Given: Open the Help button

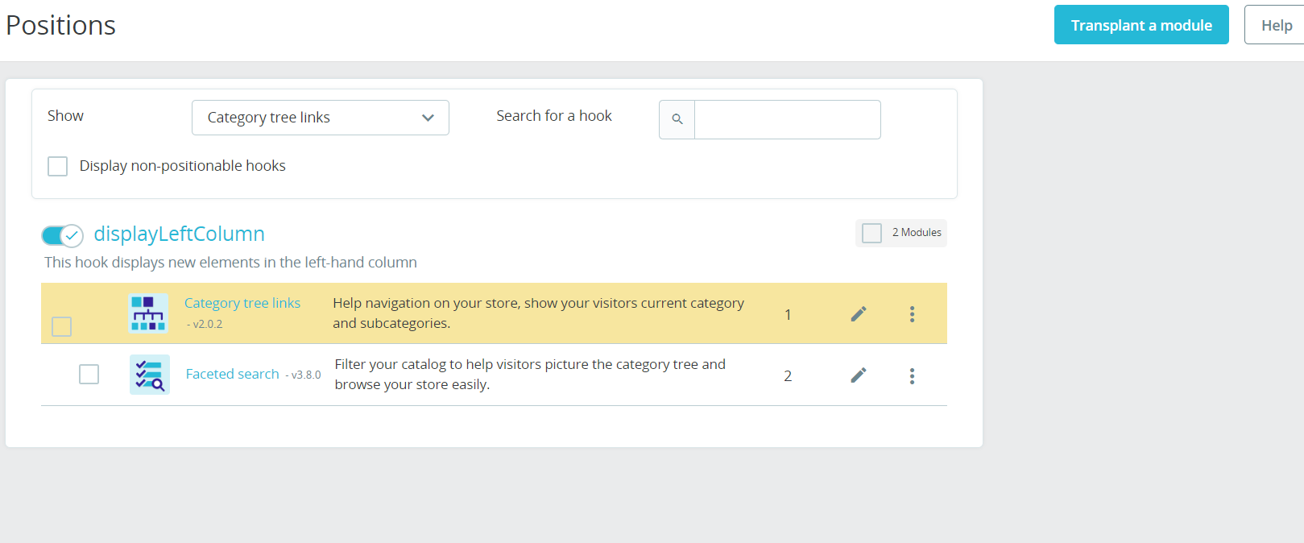Looking at the screenshot, I should [x=1276, y=25].
